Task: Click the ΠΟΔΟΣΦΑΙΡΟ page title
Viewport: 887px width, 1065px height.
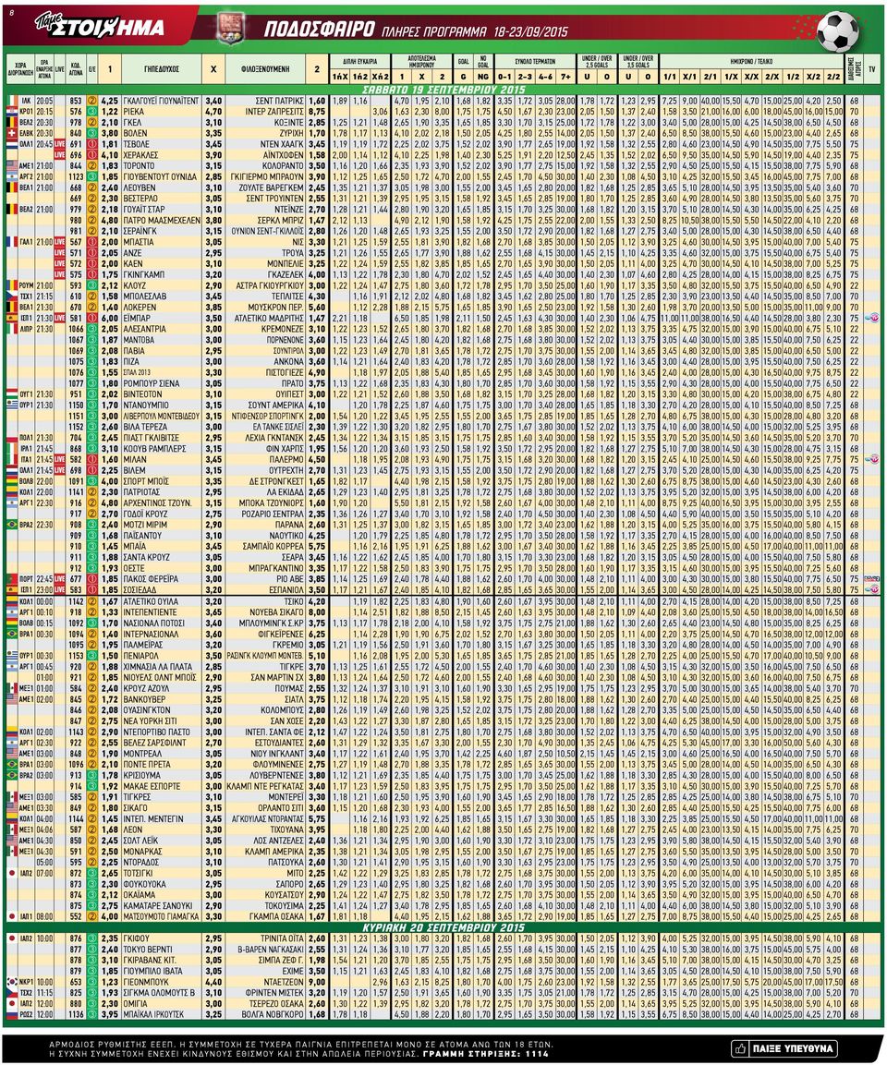Action: [319, 30]
